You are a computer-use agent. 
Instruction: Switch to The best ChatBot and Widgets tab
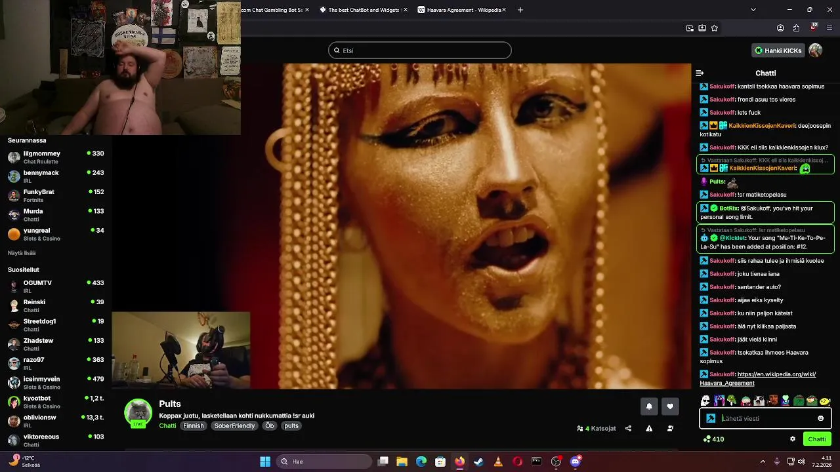tap(363, 10)
